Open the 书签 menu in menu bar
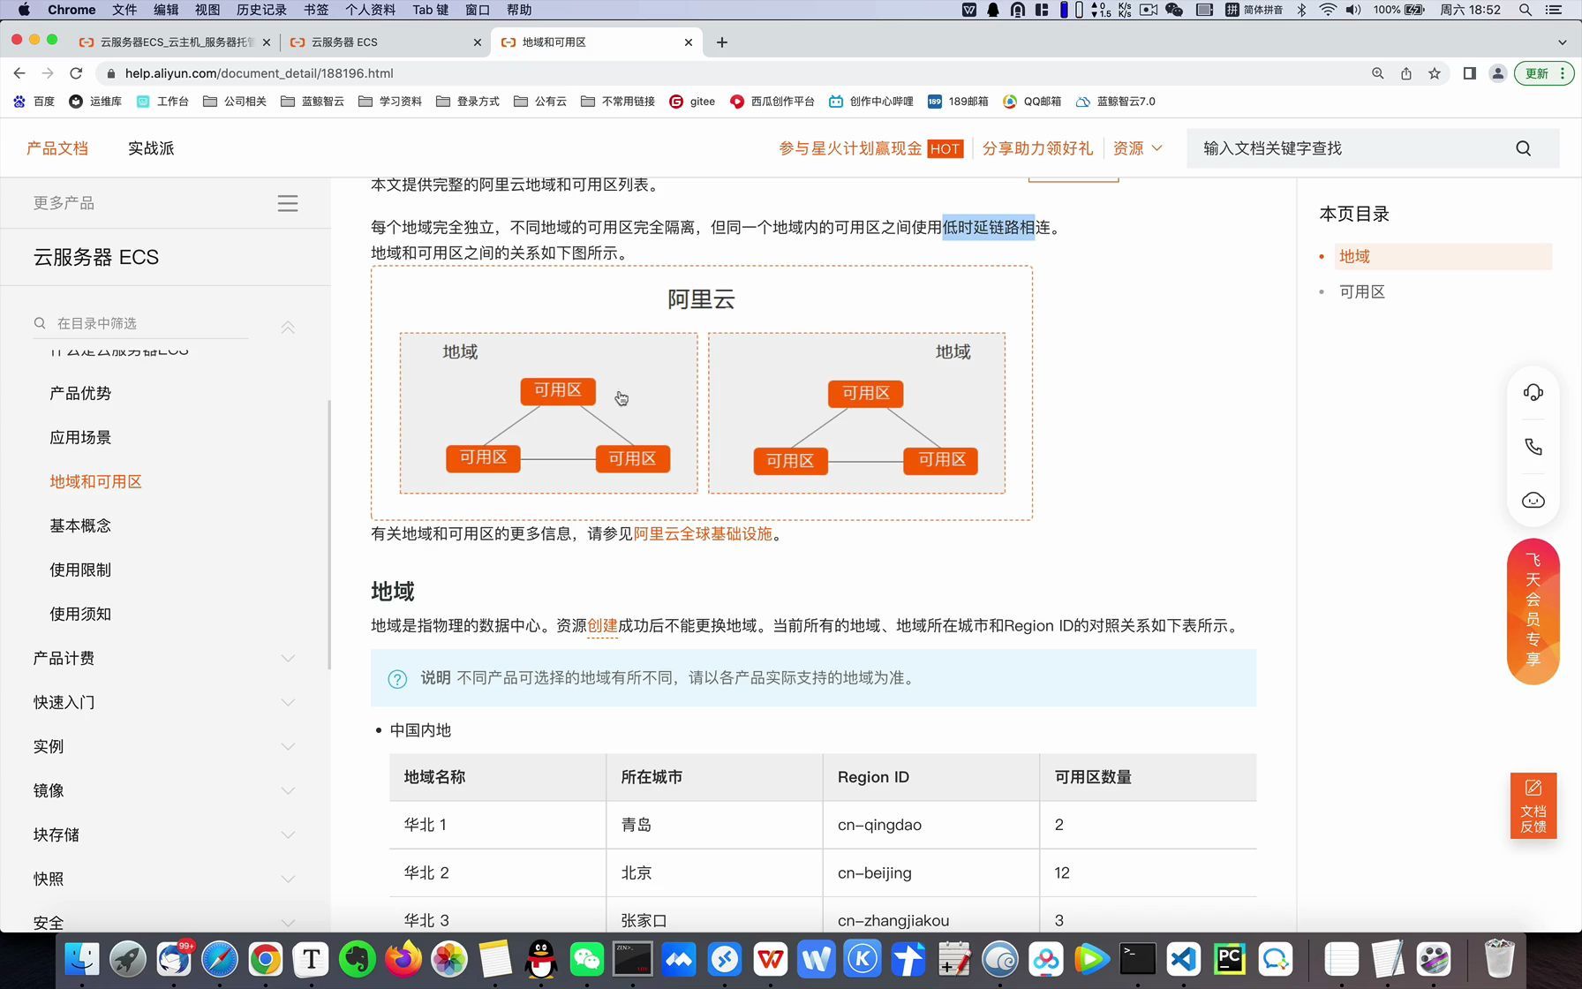Screen dimensions: 1582x989 316,10
